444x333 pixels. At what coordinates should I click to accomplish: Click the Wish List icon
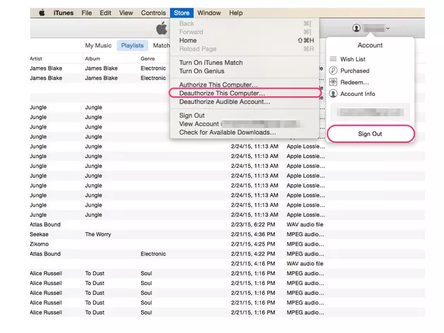tap(333, 60)
